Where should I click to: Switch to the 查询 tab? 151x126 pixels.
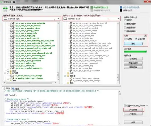pyautogui.click(x=7, y=89)
